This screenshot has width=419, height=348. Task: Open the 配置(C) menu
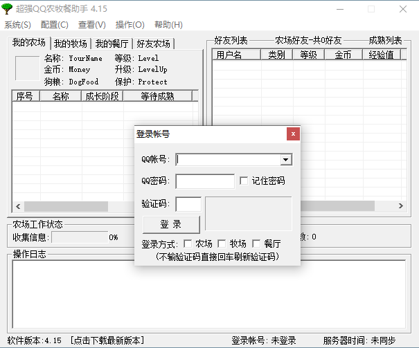55,25
